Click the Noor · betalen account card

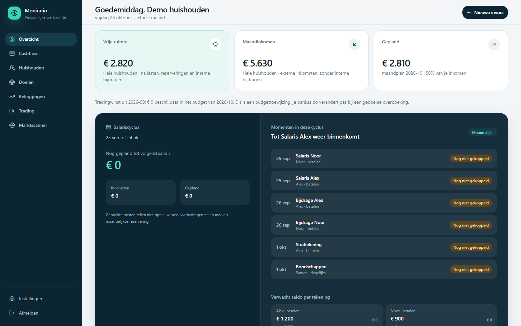tap(441, 315)
